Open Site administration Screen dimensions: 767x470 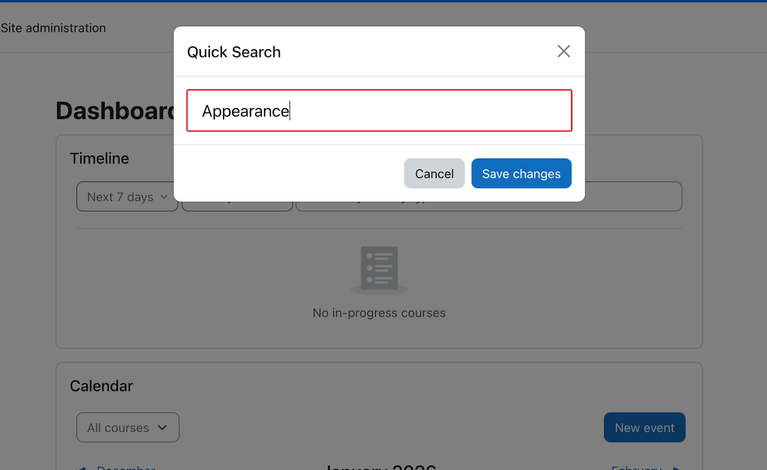pyautogui.click(x=53, y=28)
